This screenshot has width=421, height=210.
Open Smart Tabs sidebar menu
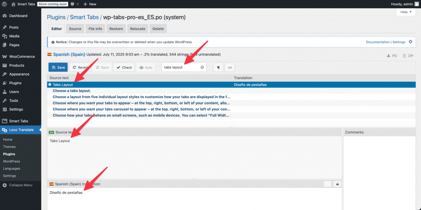(x=21, y=121)
